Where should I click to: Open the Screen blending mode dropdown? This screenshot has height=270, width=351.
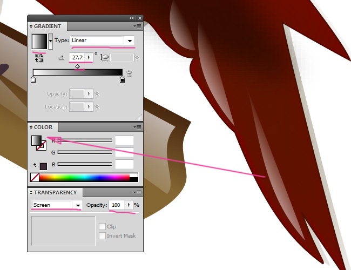click(78, 205)
